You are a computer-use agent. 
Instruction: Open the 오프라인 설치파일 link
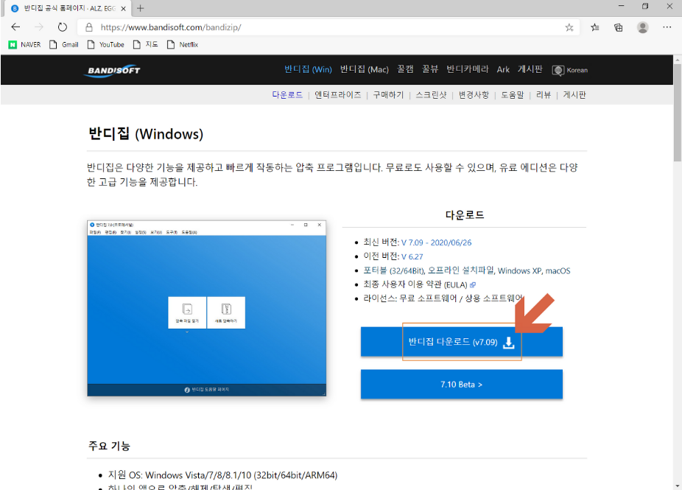(x=460, y=270)
